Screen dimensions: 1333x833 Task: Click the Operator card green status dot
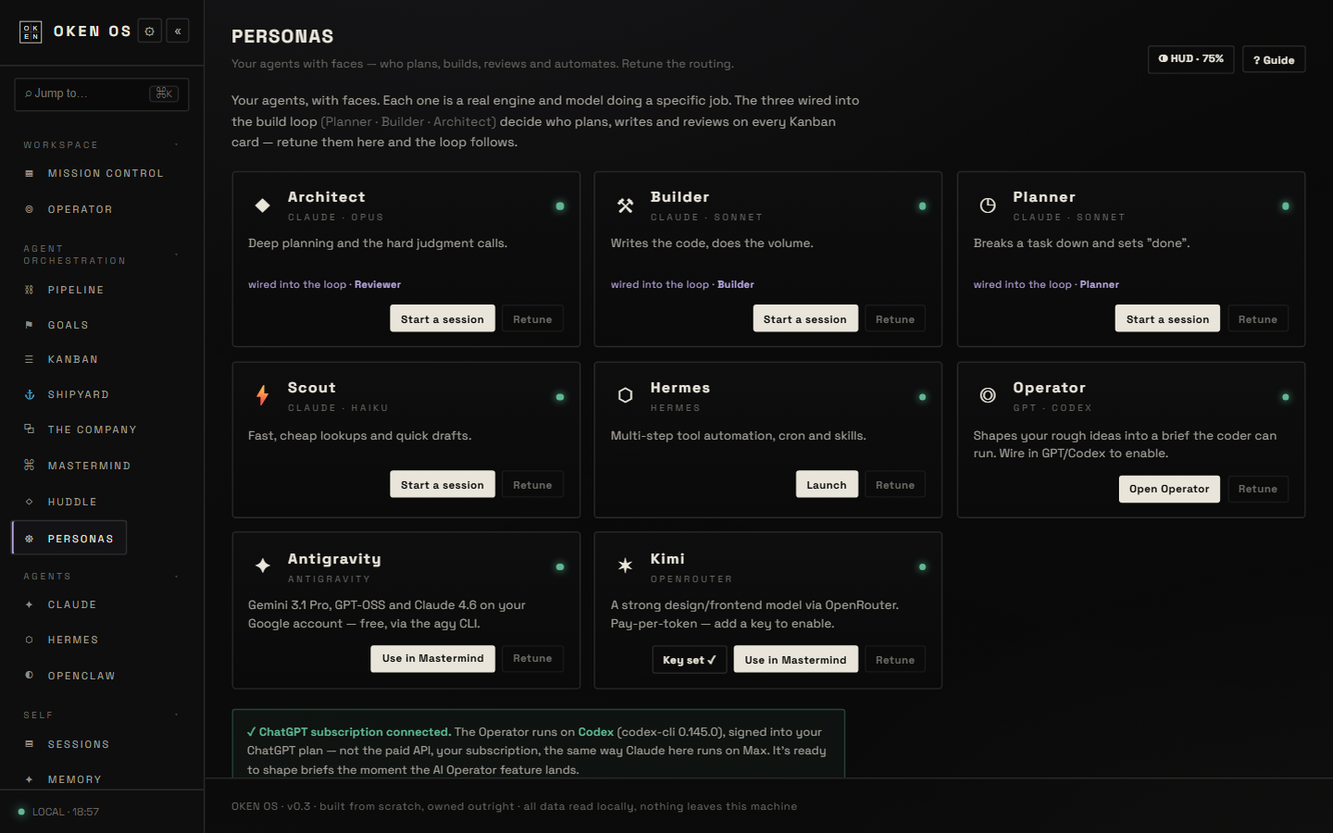(1285, 396)
